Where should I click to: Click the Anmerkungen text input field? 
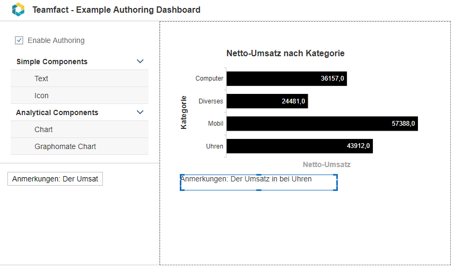(55, 179)
